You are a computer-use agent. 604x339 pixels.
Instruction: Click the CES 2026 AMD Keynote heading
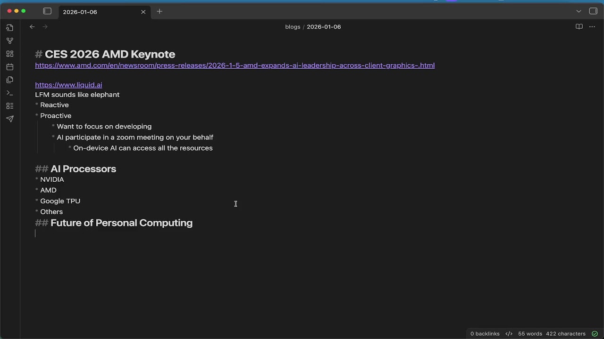pyautogui.click(x=110, y=54)
